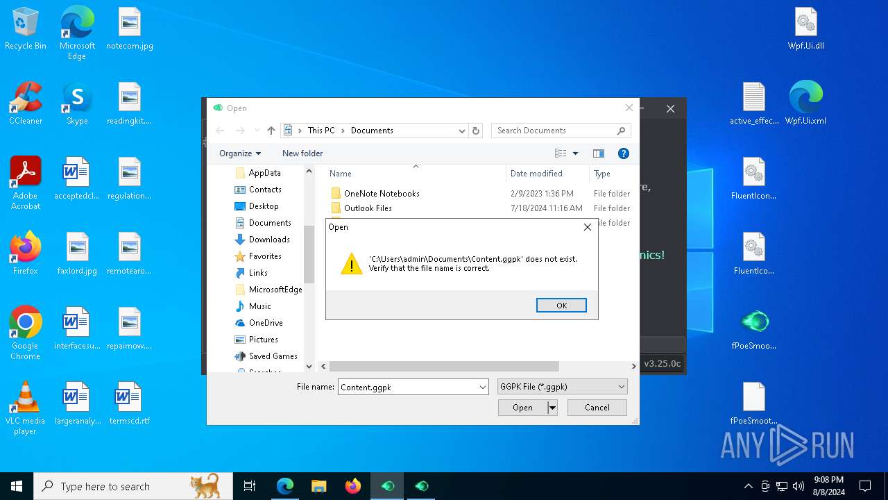This screenshot has width=888, height=500.
Task: Select Music in the navigation tree
Action: tap(260, 306)
